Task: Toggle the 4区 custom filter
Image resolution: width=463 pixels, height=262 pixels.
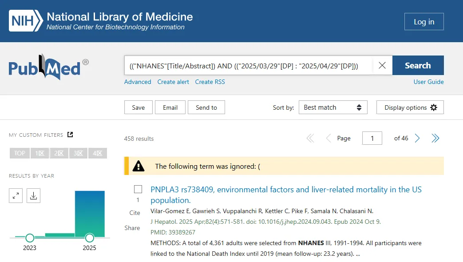Action: click(x=98, y=153)
